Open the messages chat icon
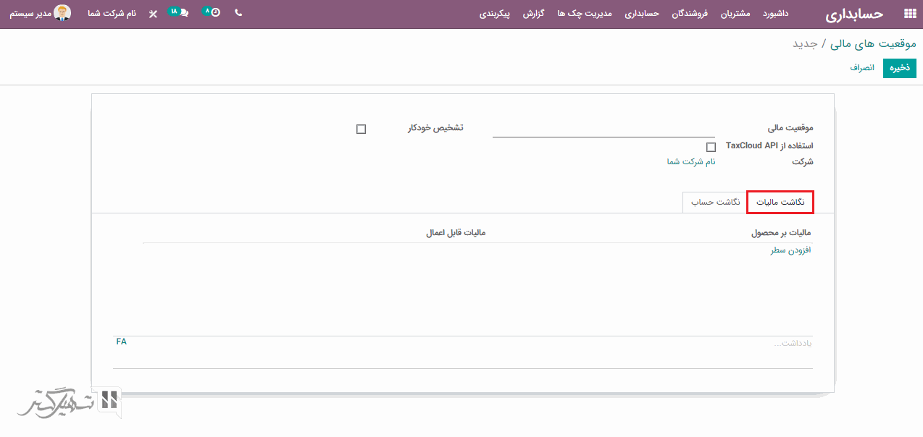Image resolution: width=923 pixels, height=437 pixels. point(183,13)
